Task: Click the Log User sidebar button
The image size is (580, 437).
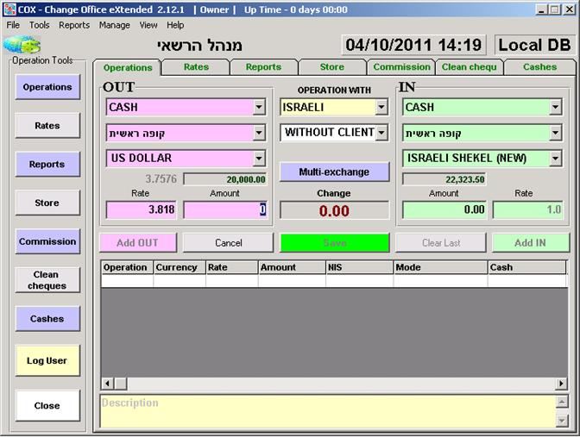Action: [x=47, y=361]
